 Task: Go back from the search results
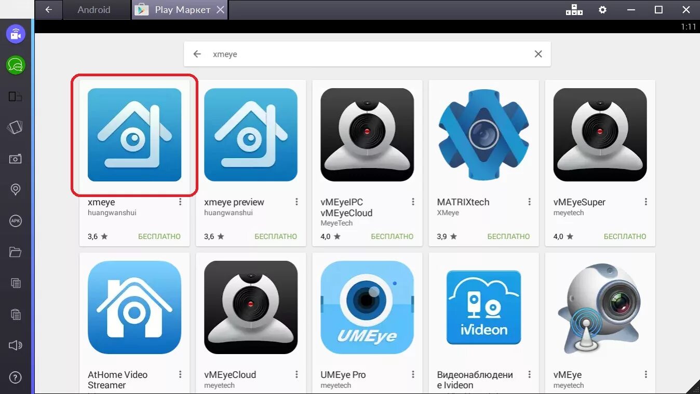pos(197,54)
